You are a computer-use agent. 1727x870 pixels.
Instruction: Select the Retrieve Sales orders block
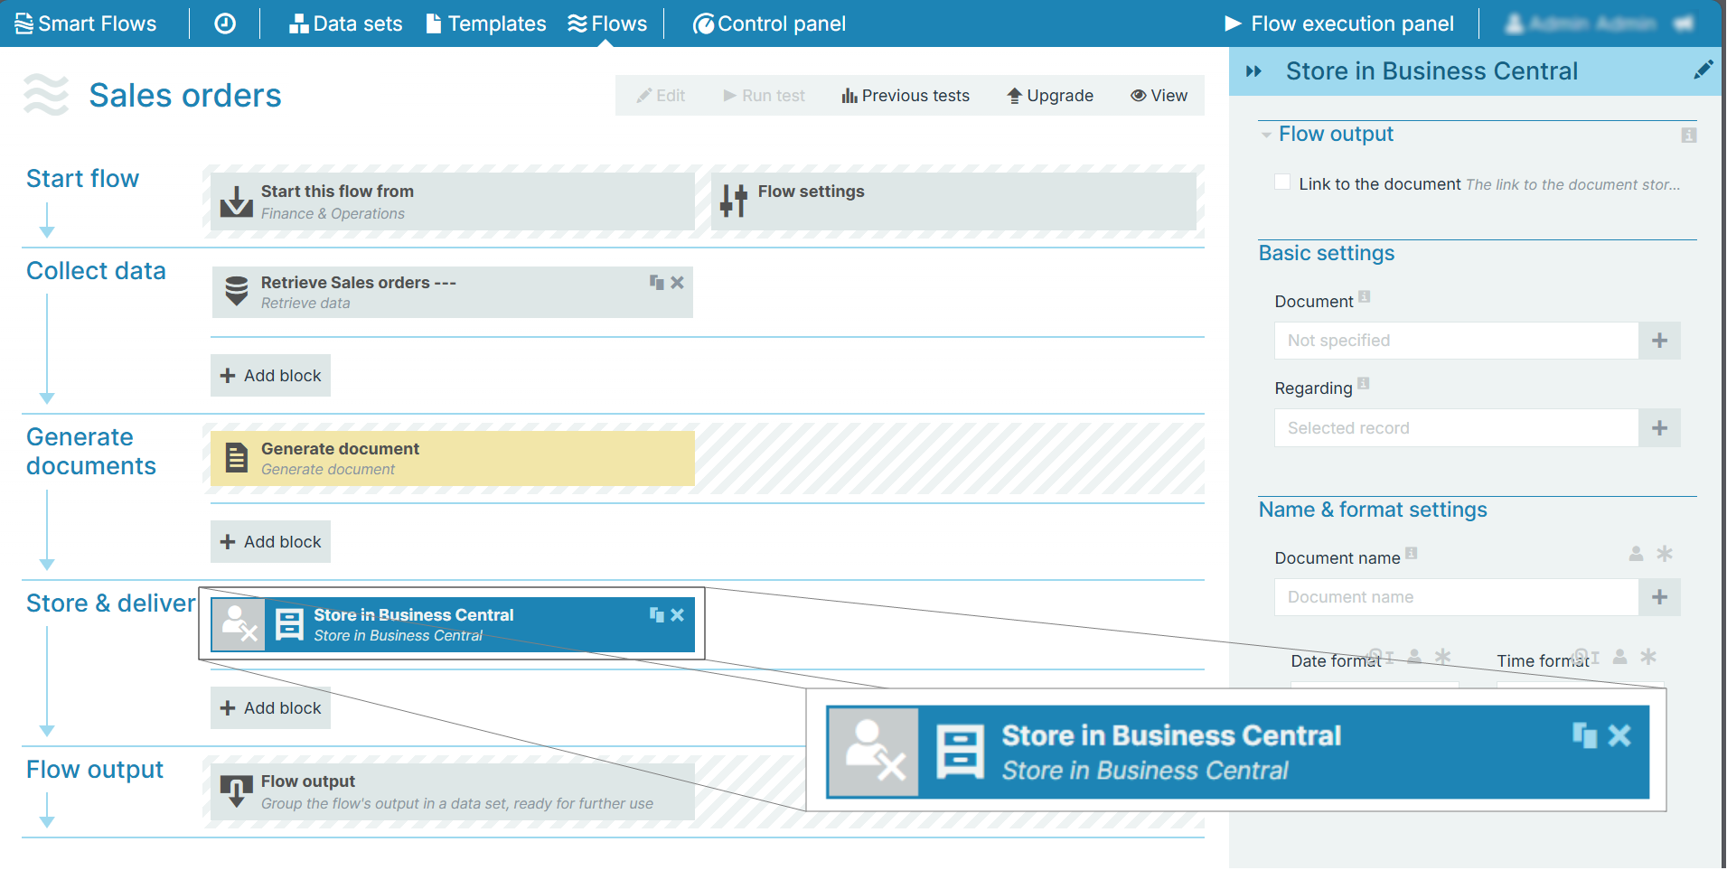point(453,292)
